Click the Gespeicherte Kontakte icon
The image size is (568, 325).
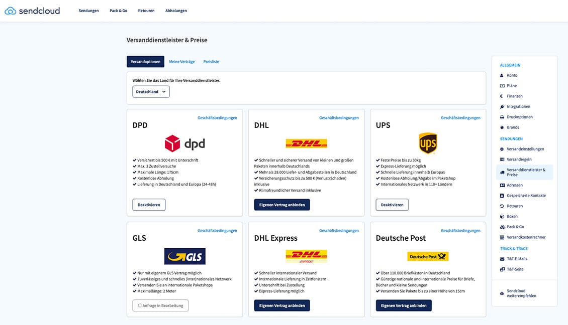pyautogui.click(x=502, y=196)
